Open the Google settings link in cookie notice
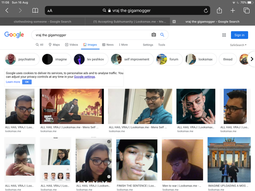 (x=84, y=77)
